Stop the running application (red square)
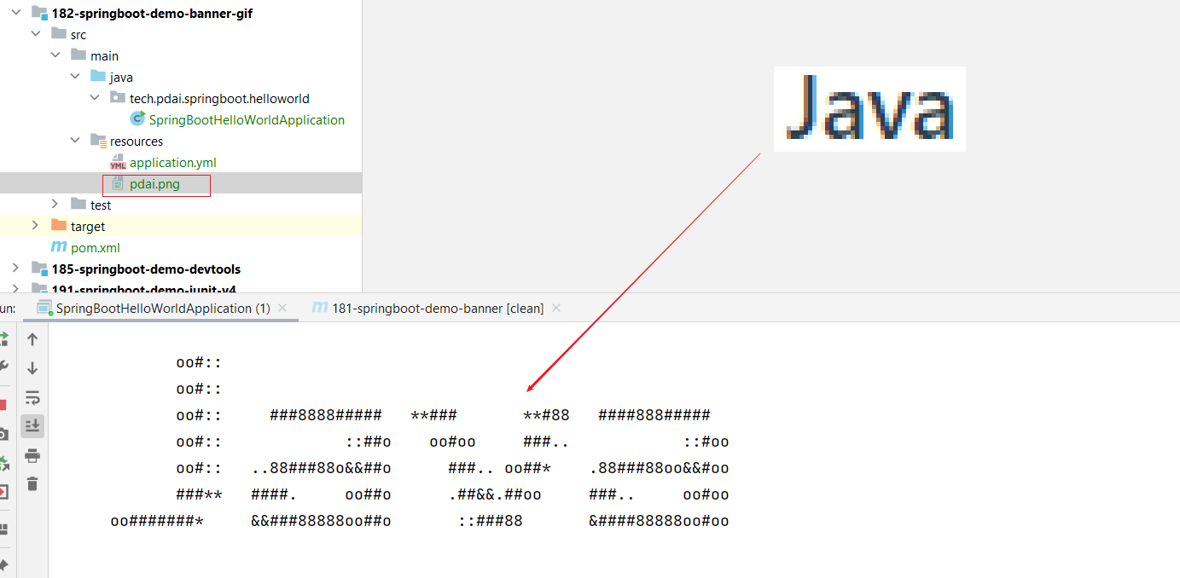Image resolution: width=1180 pixels, height=578 pixels. pos(3,404)
